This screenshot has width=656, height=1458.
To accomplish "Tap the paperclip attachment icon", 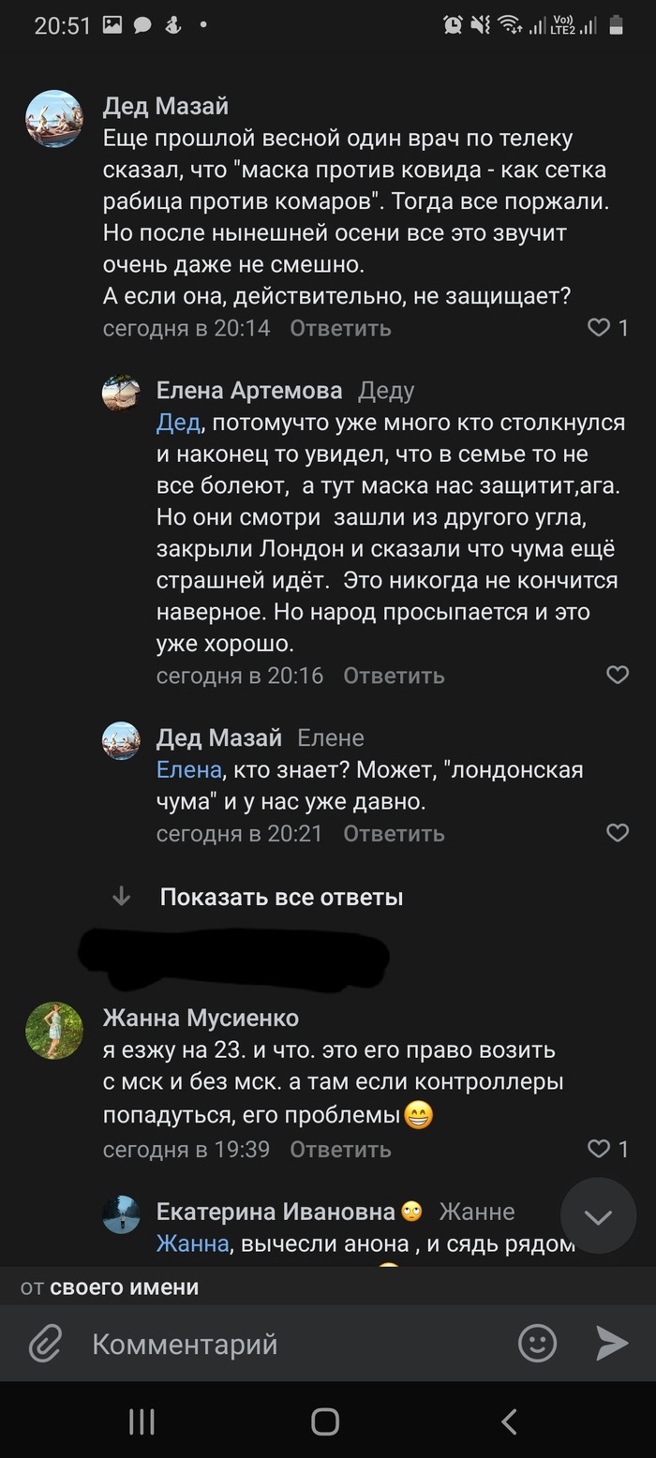I will [44, 1345].
